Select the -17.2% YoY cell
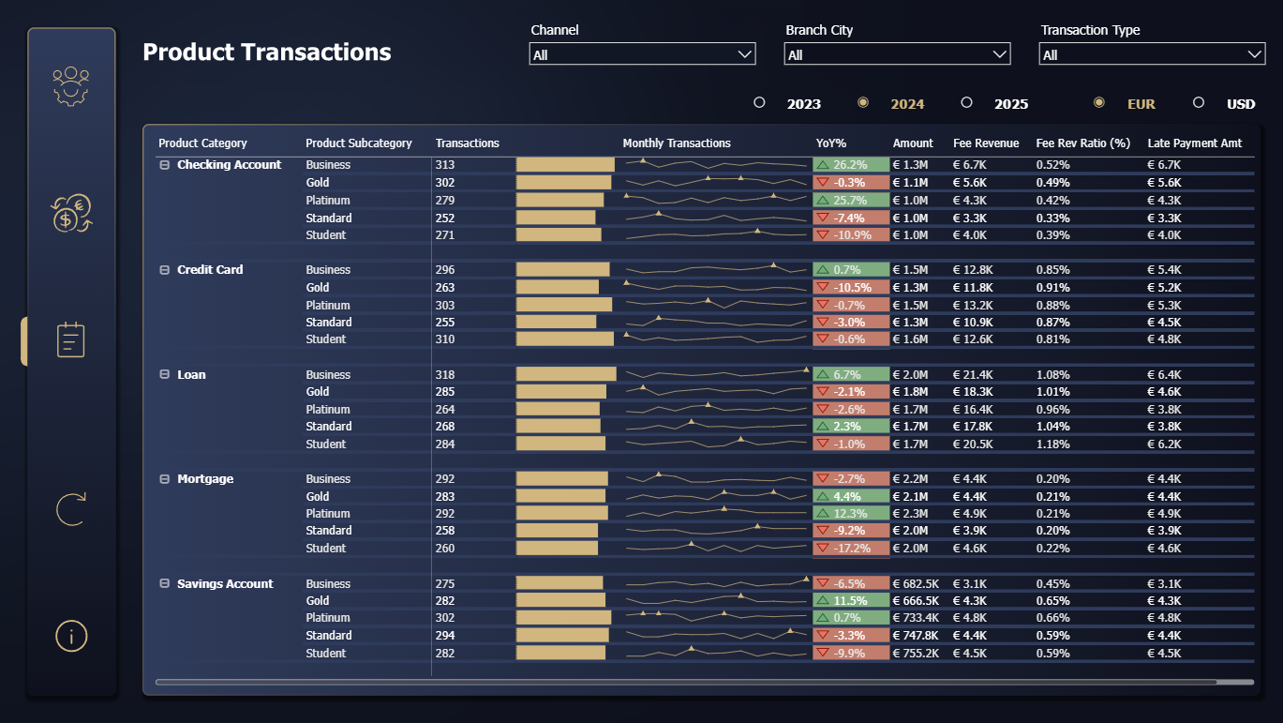The height and width of the screenshot is (723, 1283). tap(851, 549)
